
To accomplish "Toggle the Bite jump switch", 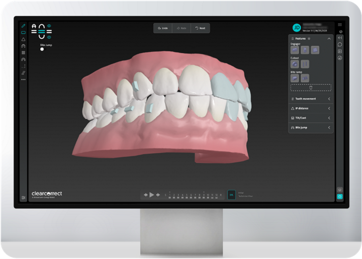I will coord(42,49).
